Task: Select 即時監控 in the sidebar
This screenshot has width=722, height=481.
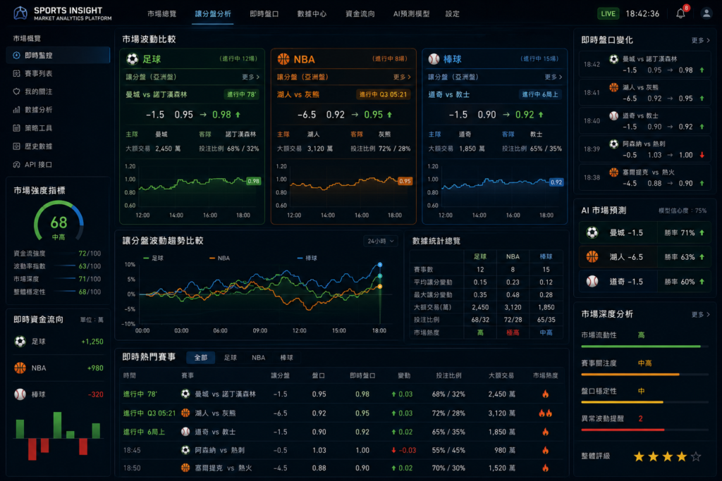Action: (59, 55)
